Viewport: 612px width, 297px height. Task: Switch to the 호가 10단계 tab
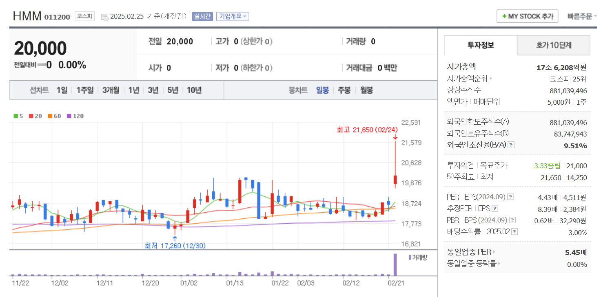tap(553, 45)
